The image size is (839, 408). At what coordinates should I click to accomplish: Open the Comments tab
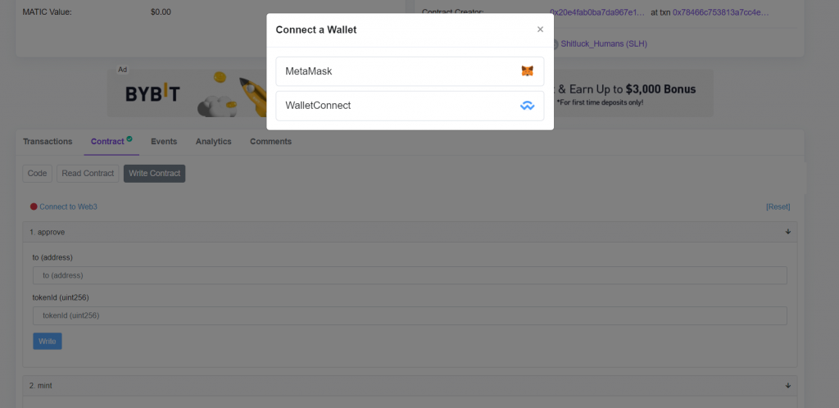tap(270, 142)
